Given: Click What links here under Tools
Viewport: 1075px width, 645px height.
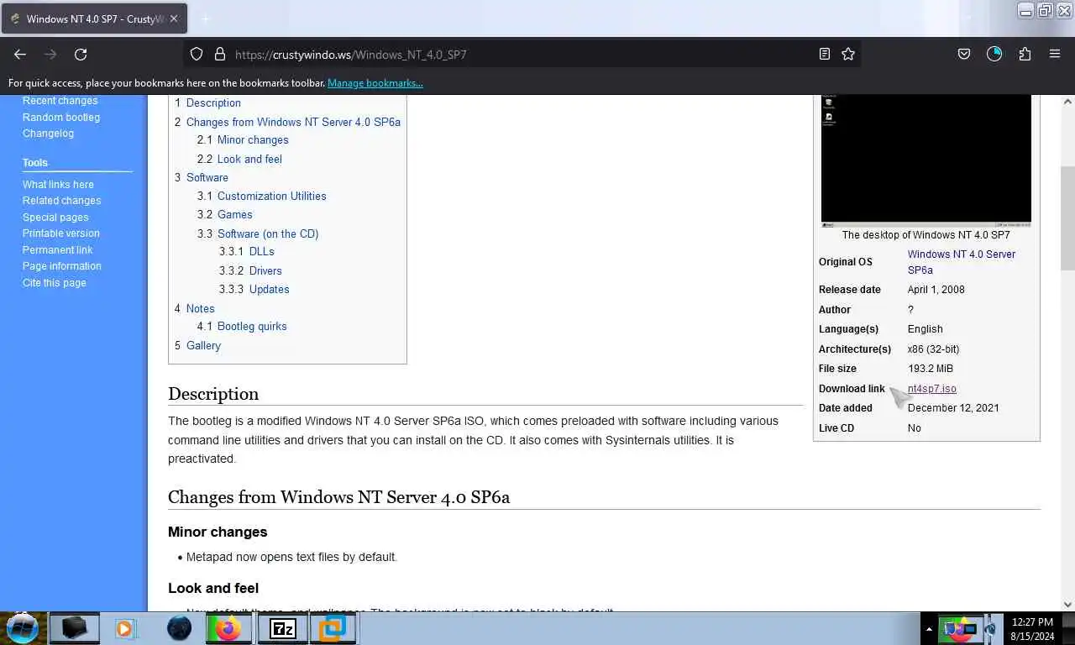Looking at the screenshot, I should click(x=58, y=185).
